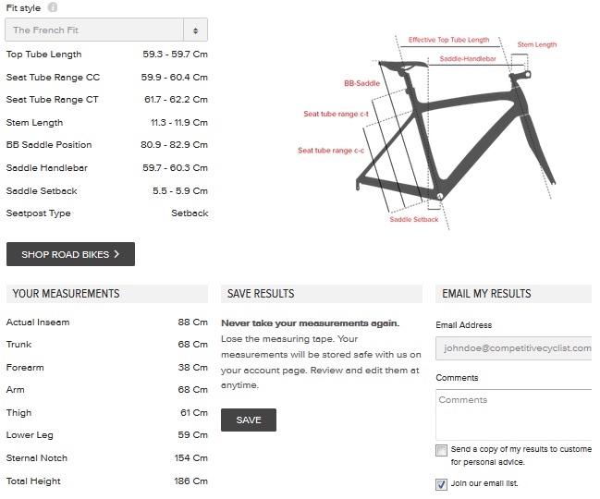Click the SHOP ROAD BIKES button

click(70, 254)
